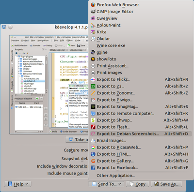Click the screenshot preview thumbnail
This screenshot has height=192, width=194.
pos(49,85)
